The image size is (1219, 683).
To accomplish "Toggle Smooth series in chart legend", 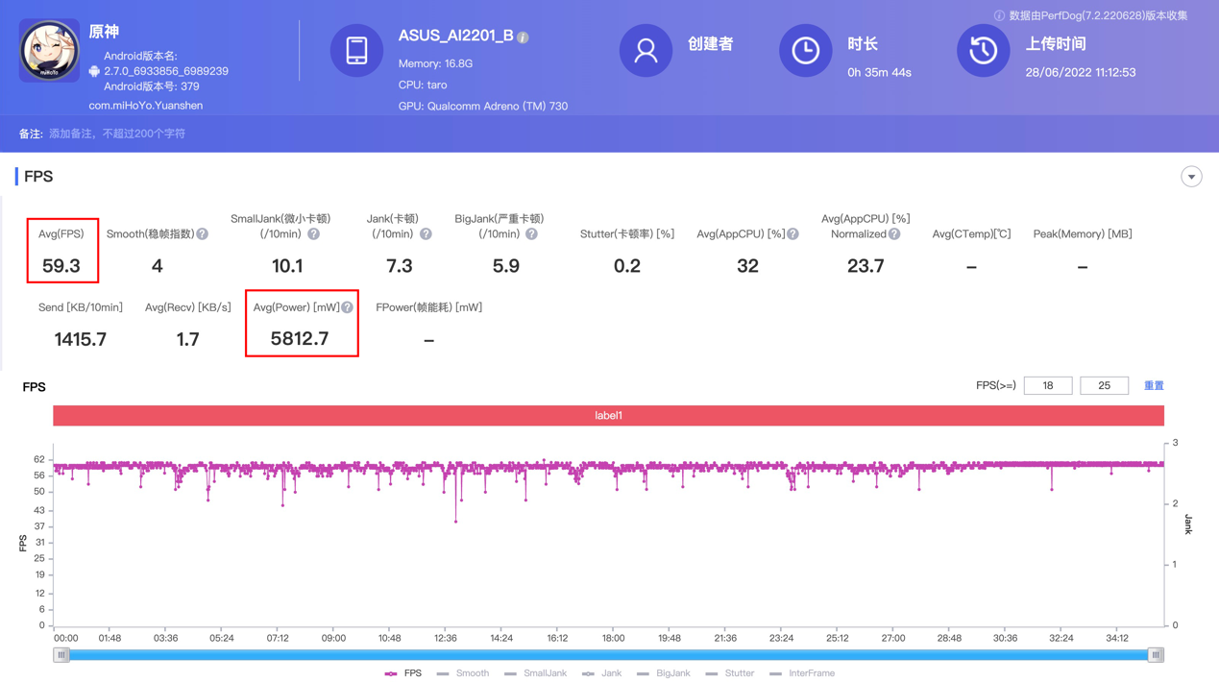I will [x=463, y=673].
